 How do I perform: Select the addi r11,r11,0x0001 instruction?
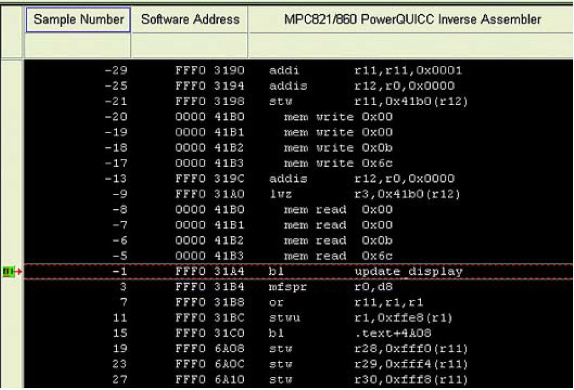tap(365, 70)
